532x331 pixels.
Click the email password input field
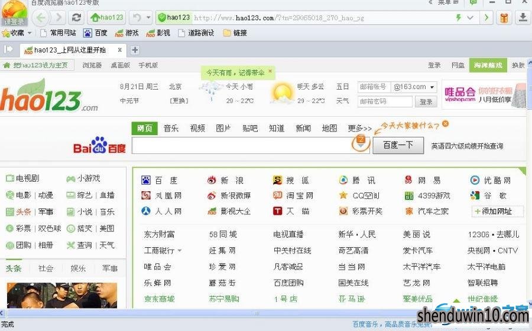pyautogui.click(x=385, y=101)
